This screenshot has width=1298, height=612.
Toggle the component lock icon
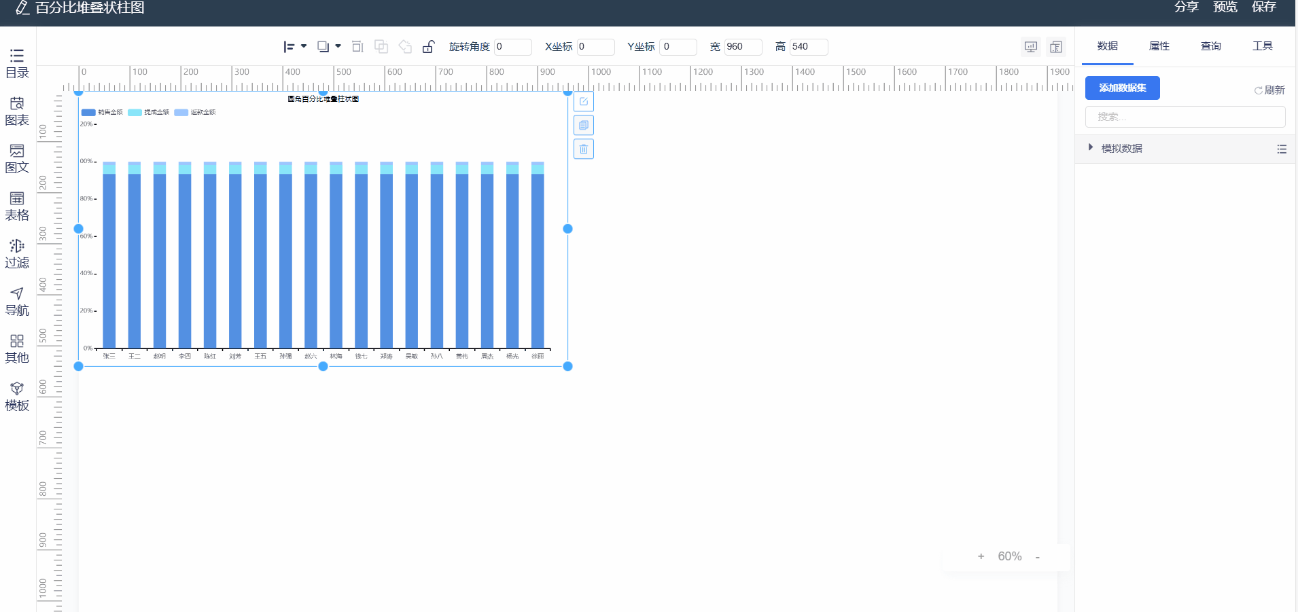point(429,46)
